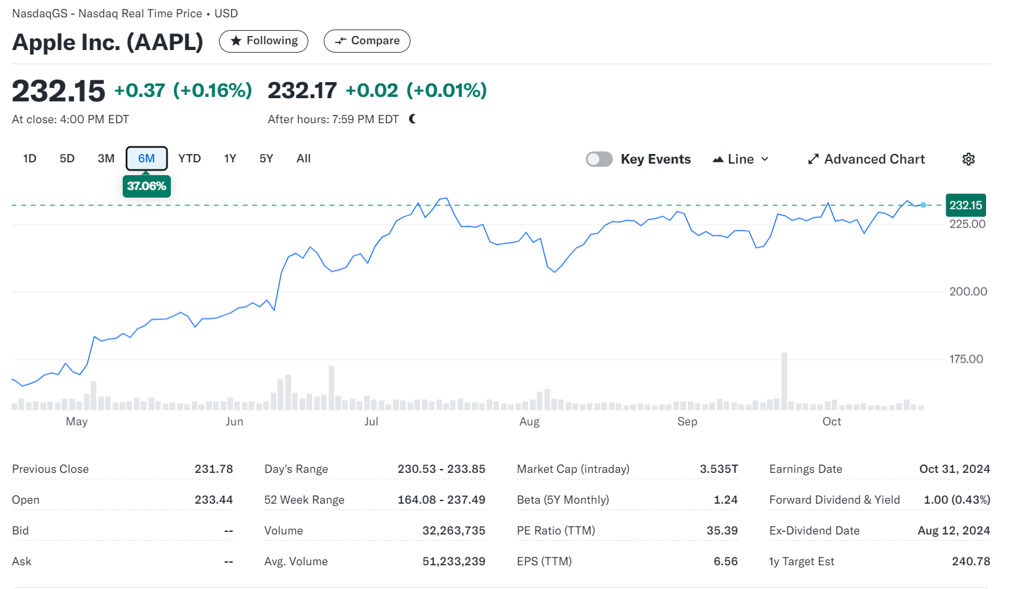This screenshot has height=589, width=1013.
Task: Click the Apple Inc. (AAPL) title
Action: tap(107, 42)
